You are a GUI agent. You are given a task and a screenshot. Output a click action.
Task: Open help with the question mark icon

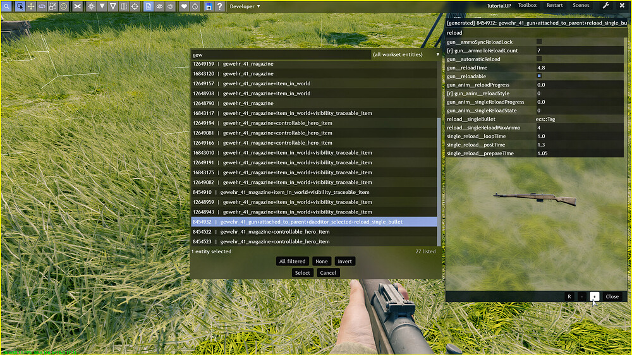219,6
